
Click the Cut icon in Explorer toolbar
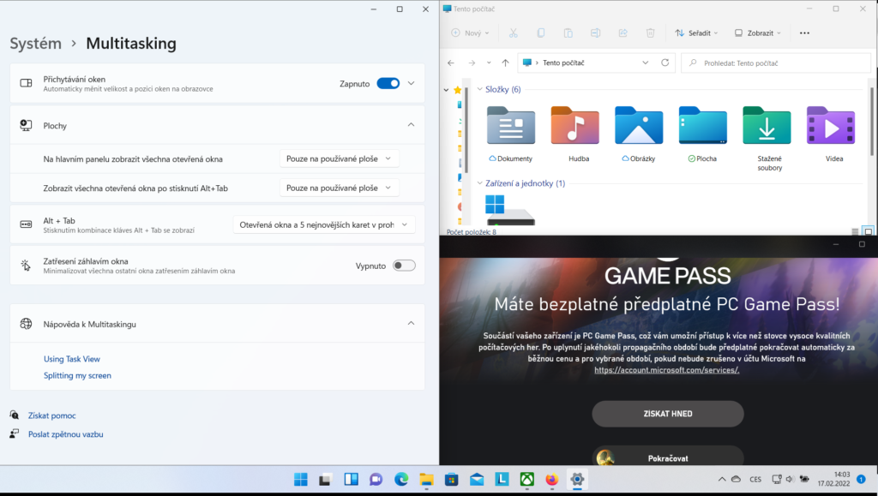click(514, 33)
